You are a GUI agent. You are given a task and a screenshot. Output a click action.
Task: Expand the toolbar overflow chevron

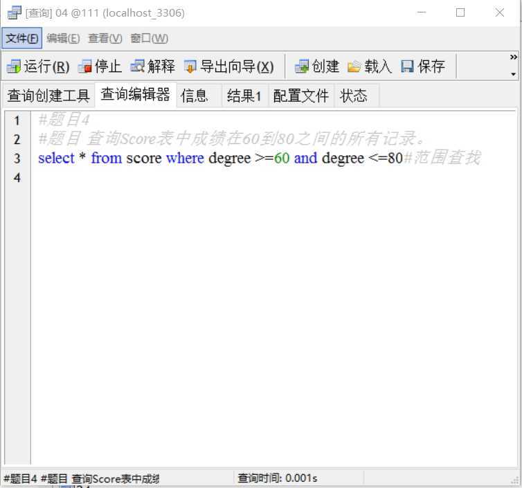pyautogui.click(x=514, y=57)
